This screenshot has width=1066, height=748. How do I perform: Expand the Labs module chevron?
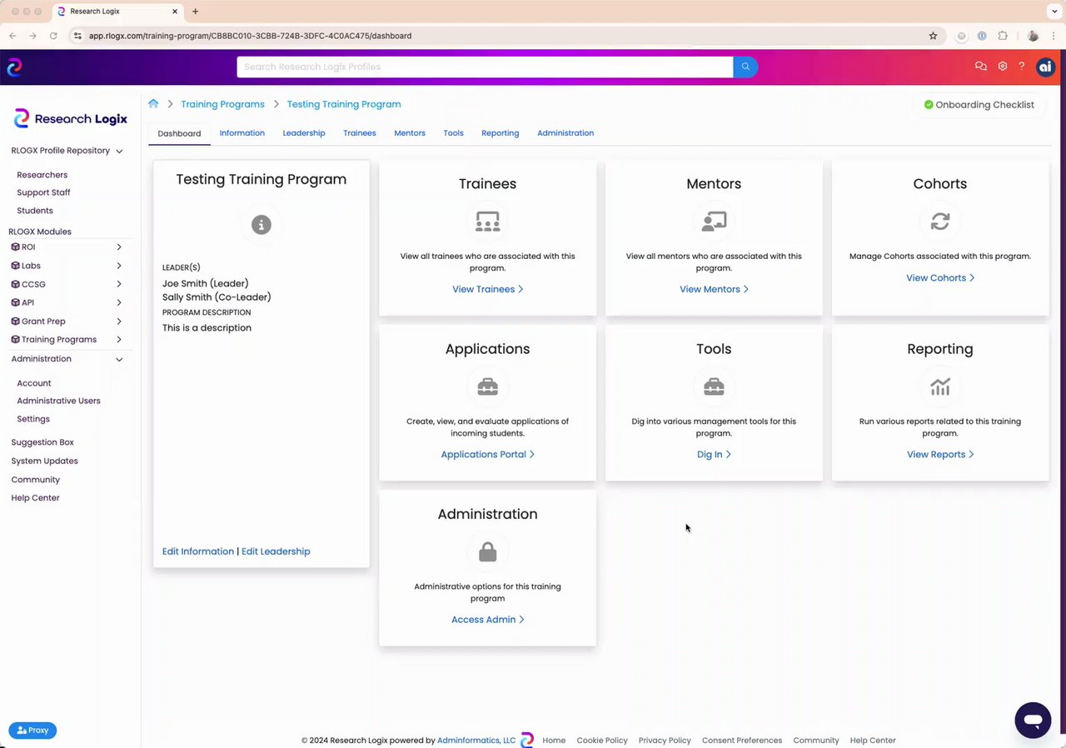pos(119,266)
